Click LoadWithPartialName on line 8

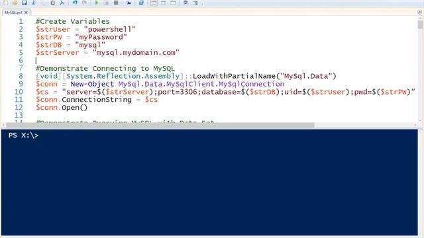[x=234, y=76]
